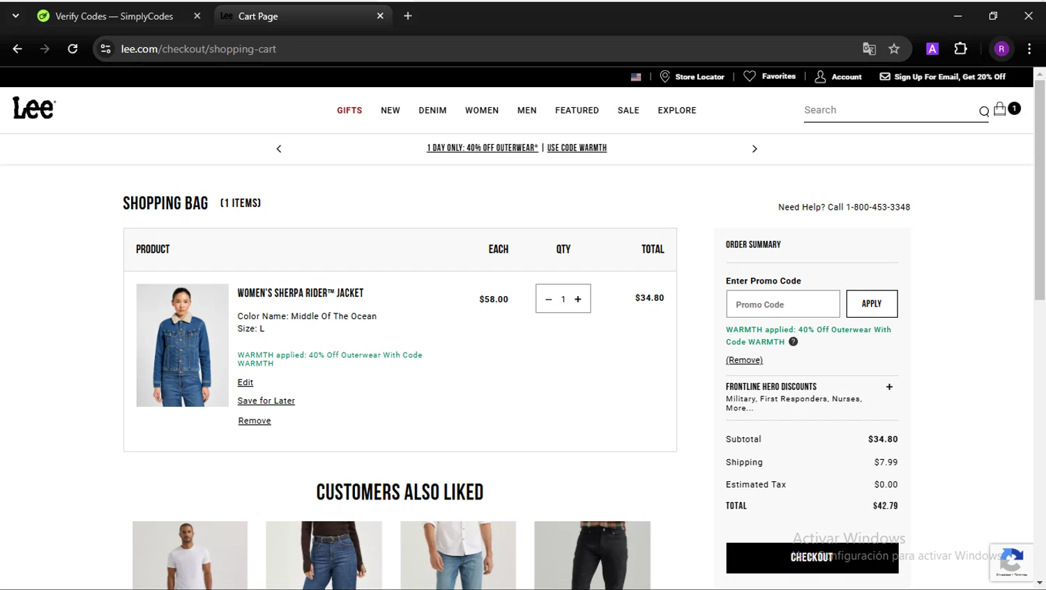This screenshot has height=590, width=1046.
Task: Increase jacket quantity with plus
Action: [x=578, y=299]
